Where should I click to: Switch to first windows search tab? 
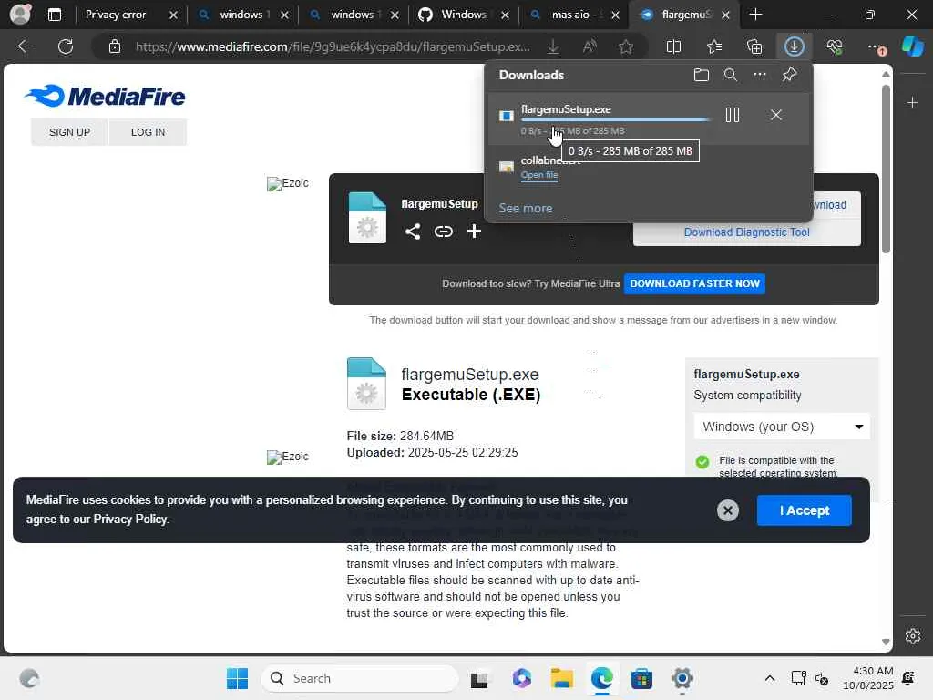(x=241, y=15)
